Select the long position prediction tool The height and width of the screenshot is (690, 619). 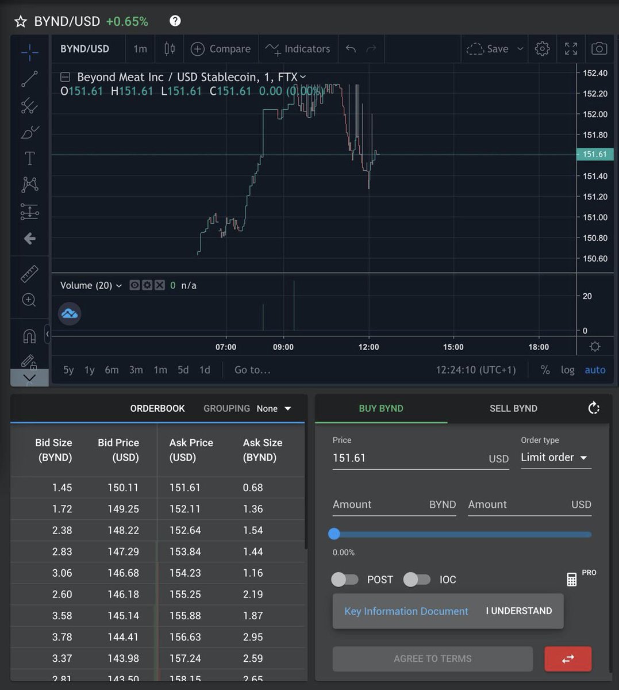click(x=29, y=212)
